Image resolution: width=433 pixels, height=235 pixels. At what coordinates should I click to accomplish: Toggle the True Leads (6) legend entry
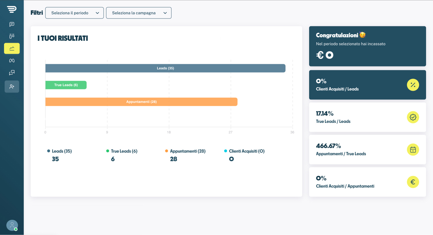(x=122, y=151)
